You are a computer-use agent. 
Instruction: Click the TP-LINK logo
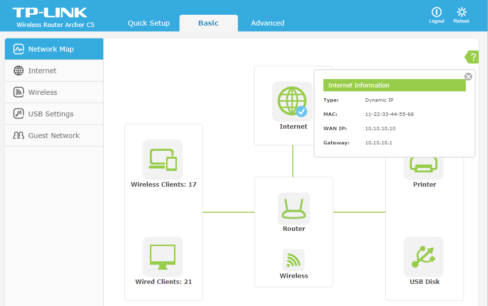coord(50,12)
